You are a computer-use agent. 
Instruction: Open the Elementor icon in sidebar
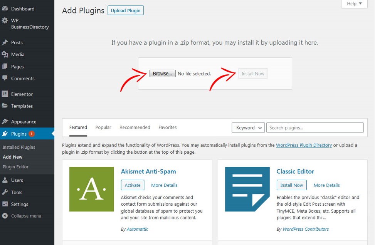click(5, 94)
